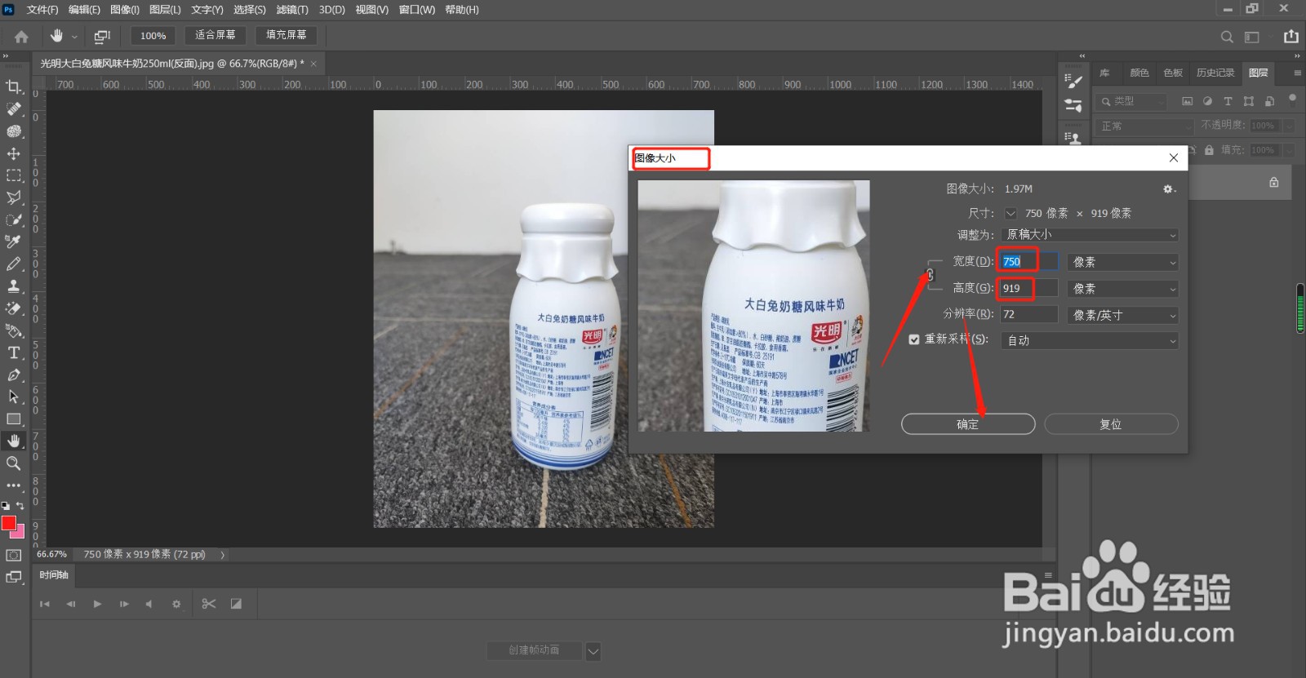Change the screen mode
Image resolution: width=1306 pixels, height=678 pixels.
tap(14, 577)
